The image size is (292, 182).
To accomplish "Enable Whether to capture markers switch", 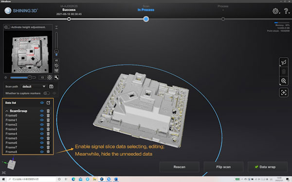I will 46,93.
